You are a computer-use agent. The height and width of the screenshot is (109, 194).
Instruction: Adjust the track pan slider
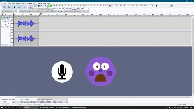5,25
